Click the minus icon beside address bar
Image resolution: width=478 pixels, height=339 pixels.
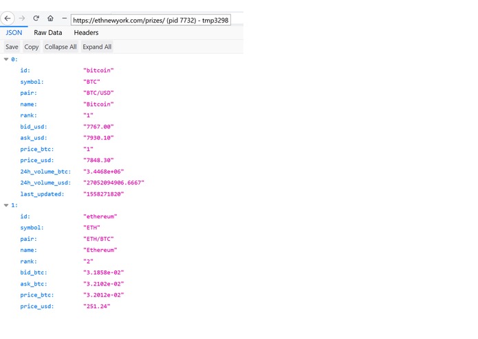(64, 19)
